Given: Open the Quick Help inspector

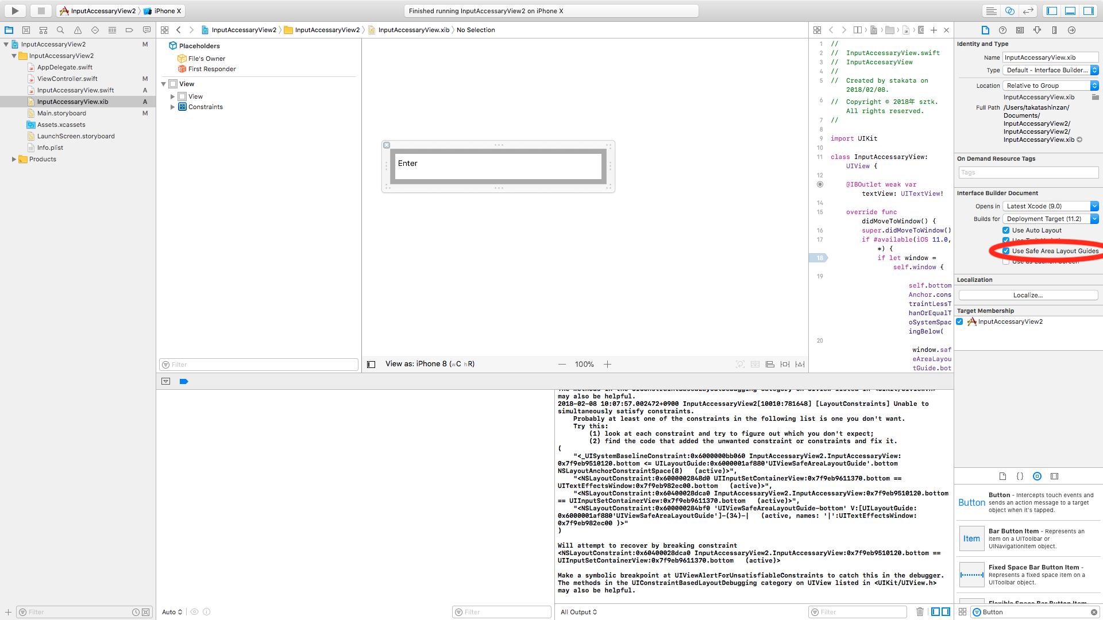Looking at the screenshot, I should tap(1002, 30).
